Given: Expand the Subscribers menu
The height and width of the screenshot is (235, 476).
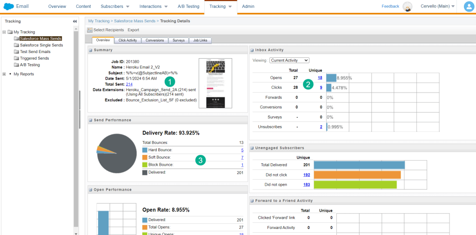Looking at the screenshot, I should tap(115, 7).
